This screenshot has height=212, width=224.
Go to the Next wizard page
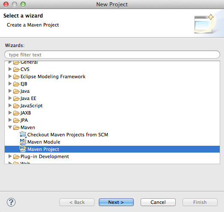click(x=116, y=202)
